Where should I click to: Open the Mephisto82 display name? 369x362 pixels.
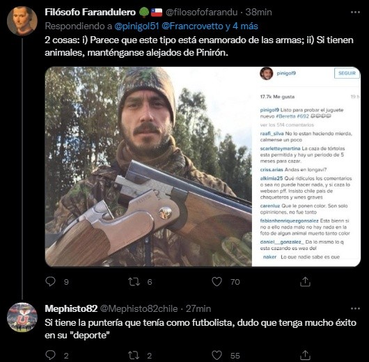coord(71,308)
